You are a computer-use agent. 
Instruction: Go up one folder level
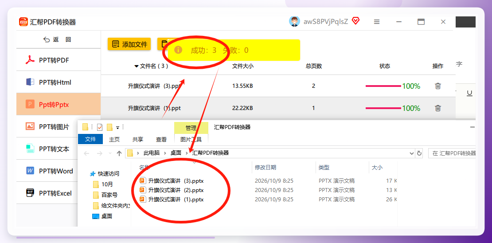click(x=119, y=153)
